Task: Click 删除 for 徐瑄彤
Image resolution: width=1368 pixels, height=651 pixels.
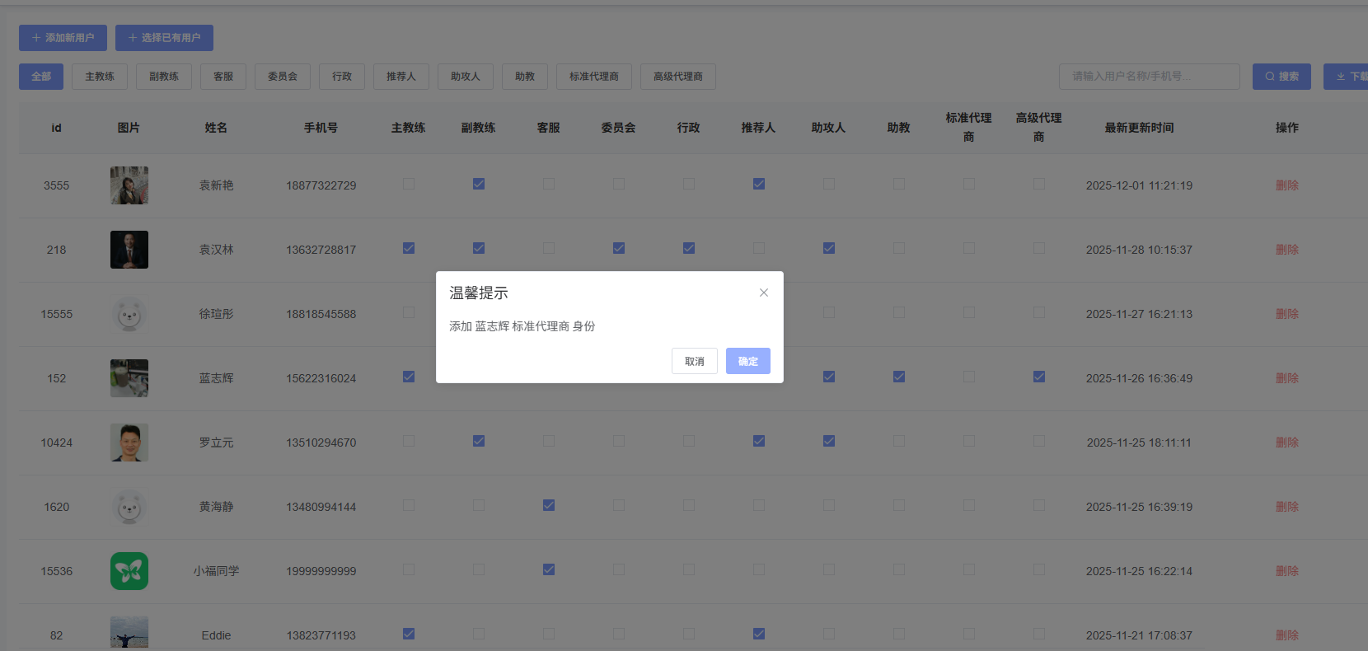Action: 1287,314
